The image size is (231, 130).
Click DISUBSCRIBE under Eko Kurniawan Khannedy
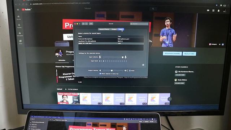pyautogui.click(x=180, y=75)
